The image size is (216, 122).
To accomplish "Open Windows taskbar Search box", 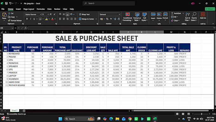I will (x=79, y=119).
